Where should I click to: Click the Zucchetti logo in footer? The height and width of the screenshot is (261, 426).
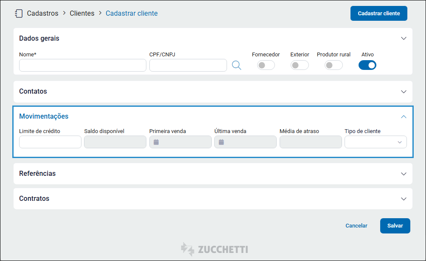214,249
